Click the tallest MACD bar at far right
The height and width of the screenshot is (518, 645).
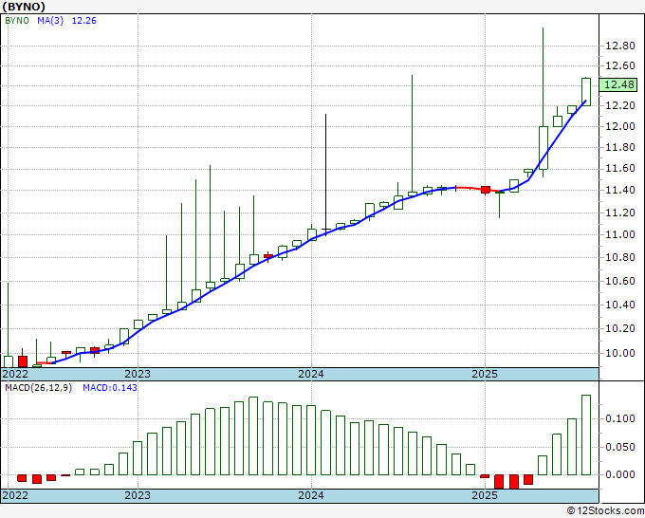click(586, 435)
